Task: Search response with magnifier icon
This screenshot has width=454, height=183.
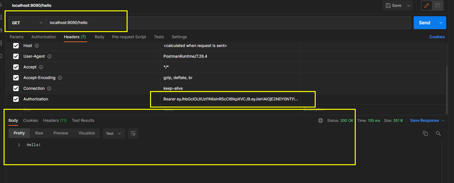Action: 438,133
